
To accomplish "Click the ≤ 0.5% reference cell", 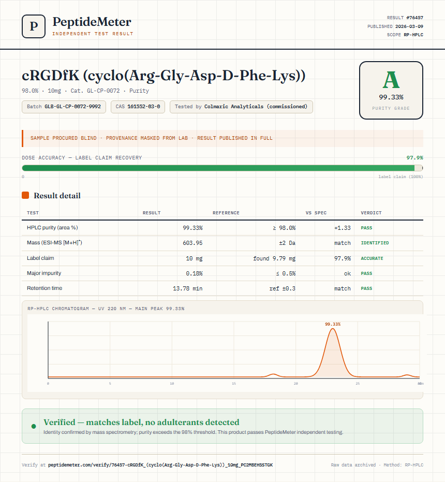I will [x=286, y=273].
